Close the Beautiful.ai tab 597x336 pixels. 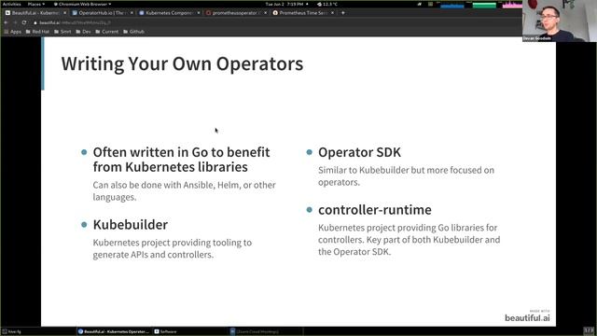tap(64, 13)
